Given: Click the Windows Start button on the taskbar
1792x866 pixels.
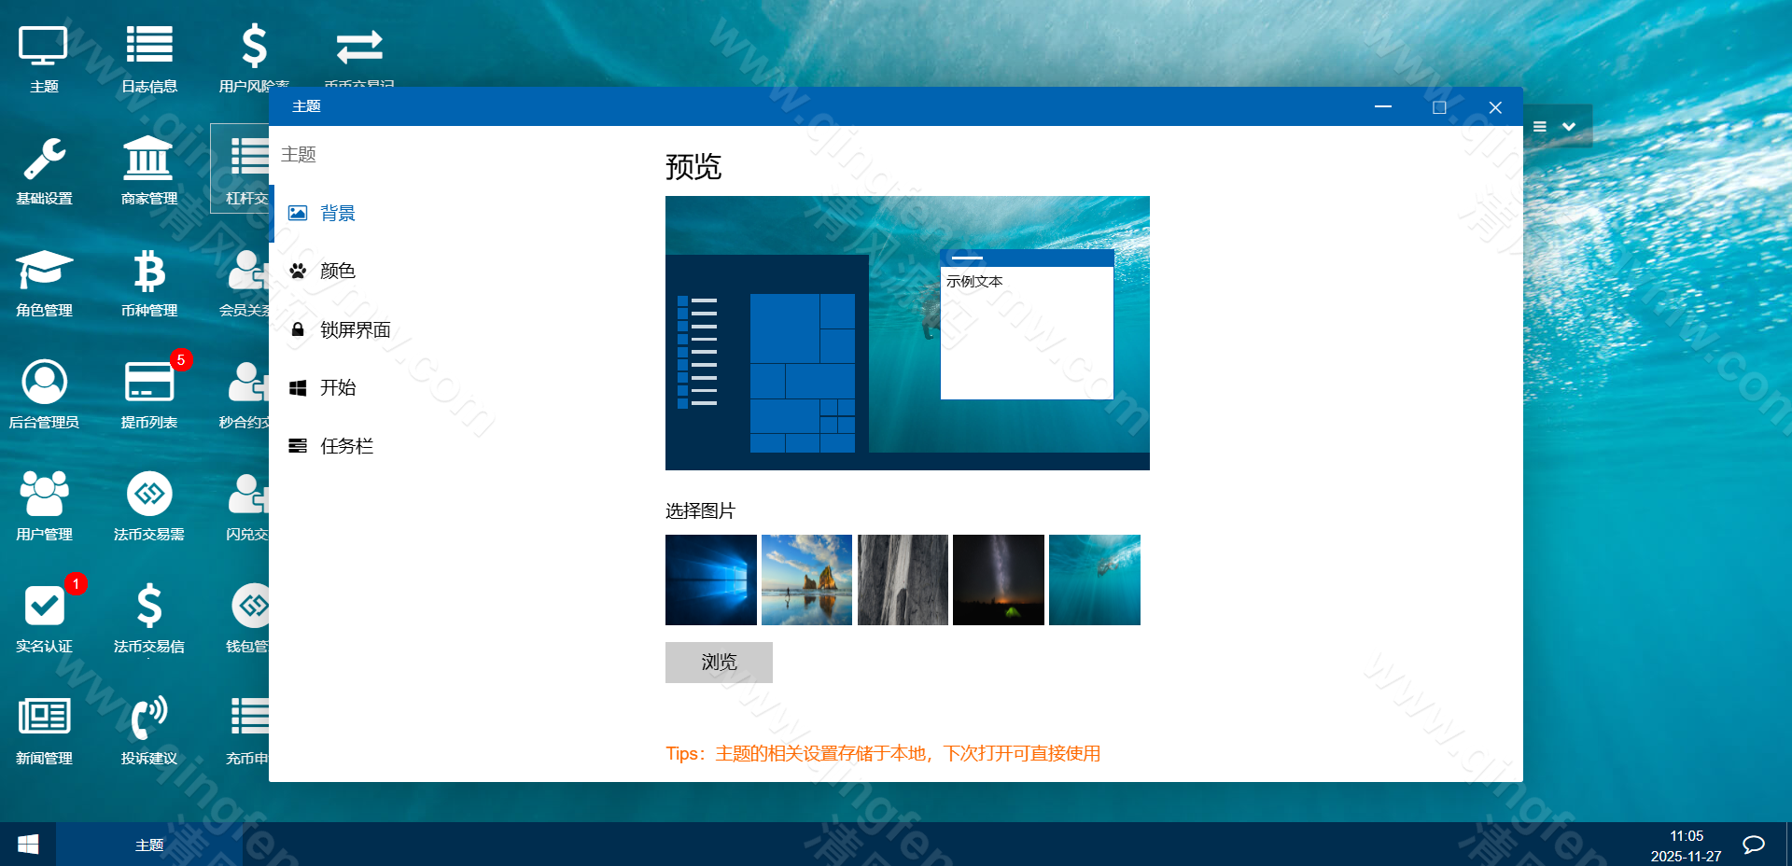Looking at the screenshot, I should pos(28,845).
